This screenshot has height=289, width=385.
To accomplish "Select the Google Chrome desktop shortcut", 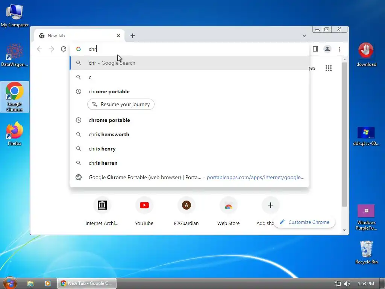I will [x=15, y=97].
